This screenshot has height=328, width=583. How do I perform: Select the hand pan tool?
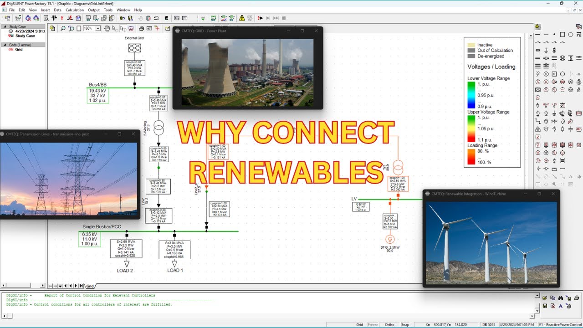point(107,28)
